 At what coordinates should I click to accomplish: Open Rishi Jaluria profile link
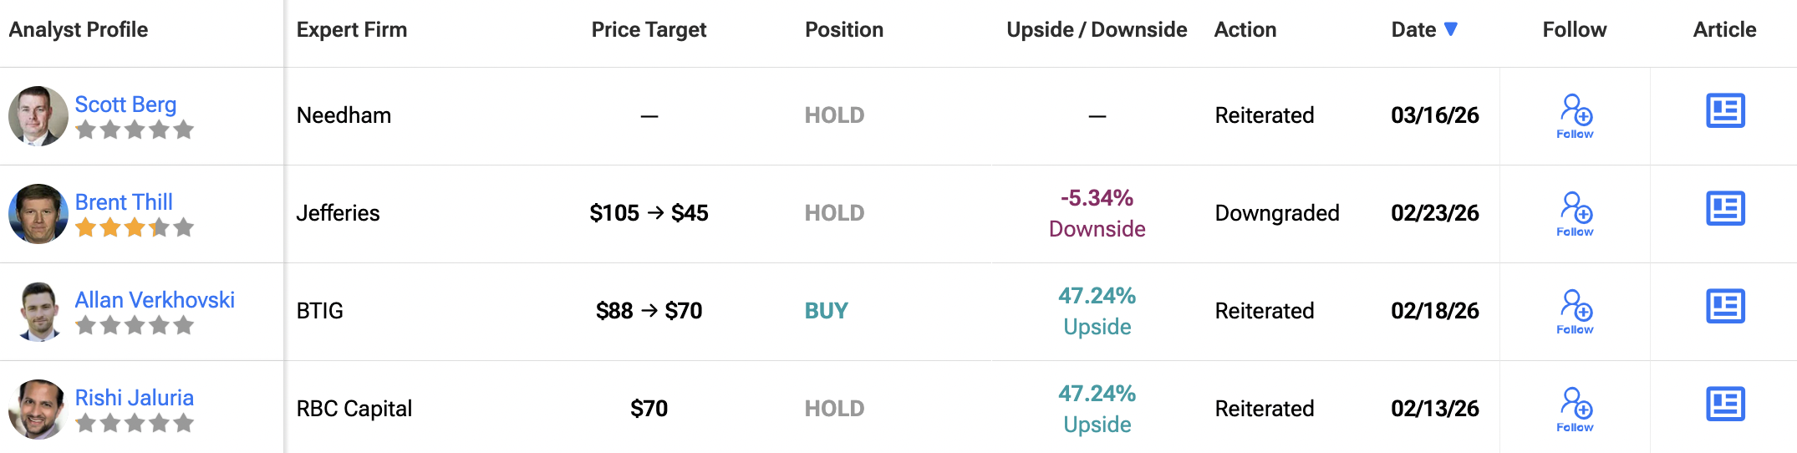click(134, 398)
